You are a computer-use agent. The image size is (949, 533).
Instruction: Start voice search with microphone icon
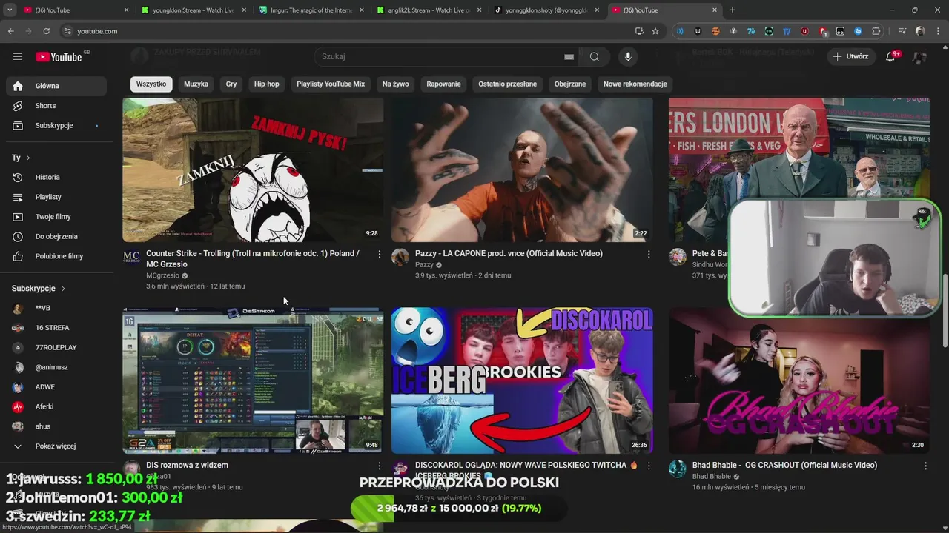[x=628, y=56]
